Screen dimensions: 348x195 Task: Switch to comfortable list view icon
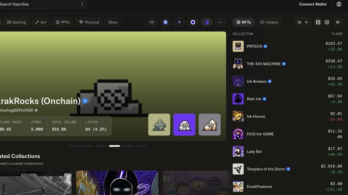pos(318,22)
